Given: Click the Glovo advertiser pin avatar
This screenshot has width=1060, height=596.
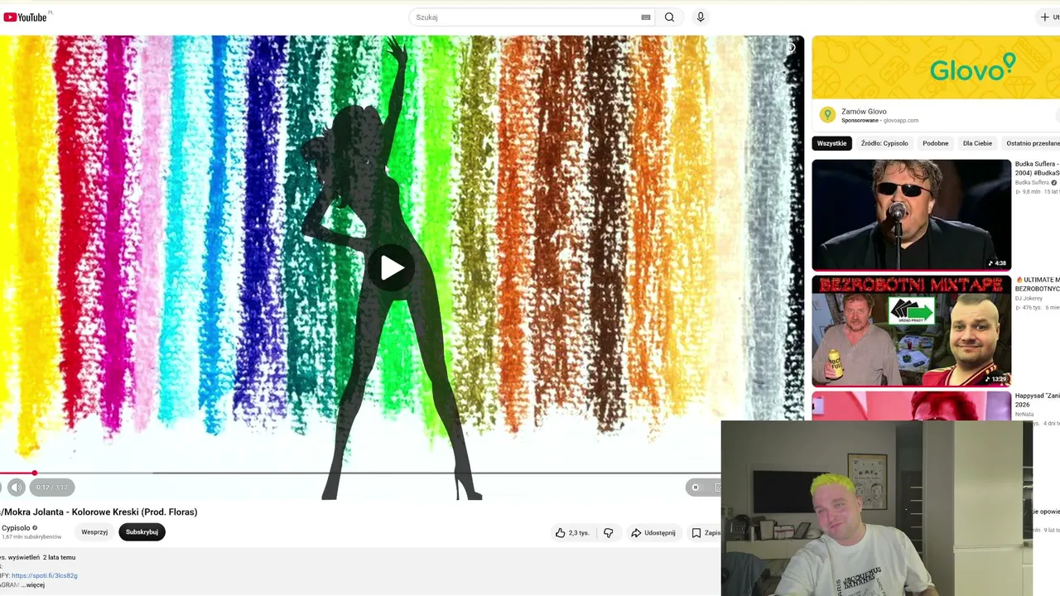Looking at the screenshot, I should click(x=827, y=115).
